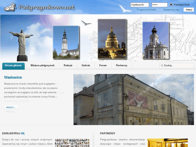Click the hotel photo under Partnerzy

[167, 143]
